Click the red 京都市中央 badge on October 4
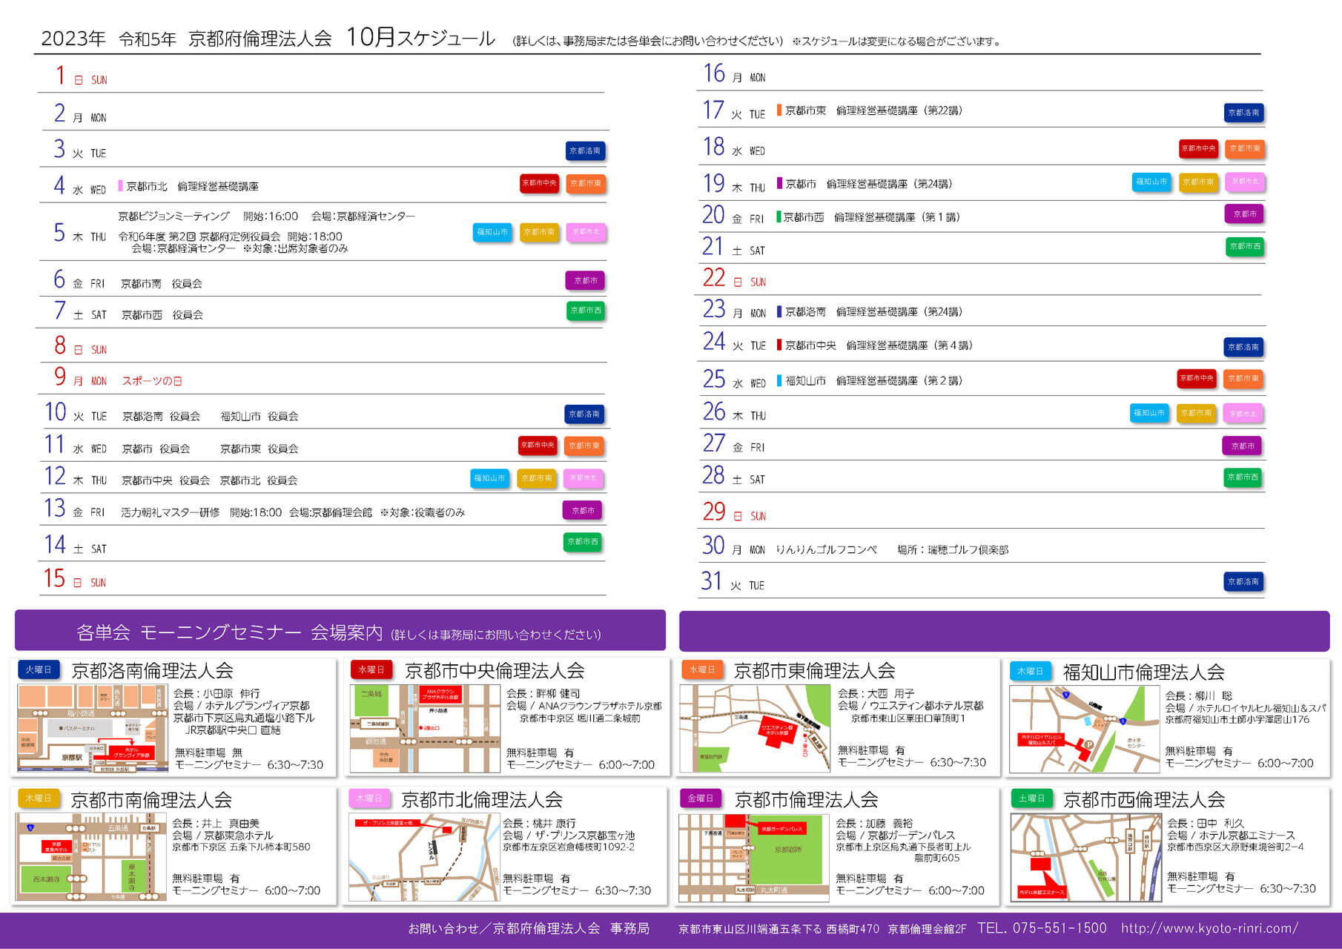Image resolution: width=1342 pixels, height=949 pixels. [x=539, y=182]
